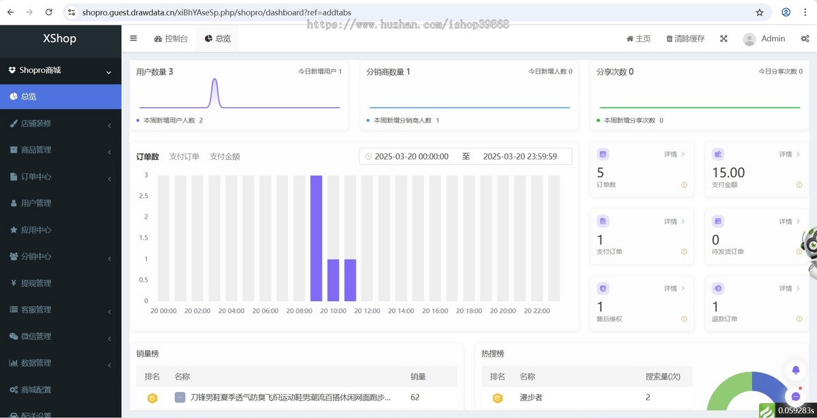
Task: Click notification bell floating icon
Action: click(796, 370)
